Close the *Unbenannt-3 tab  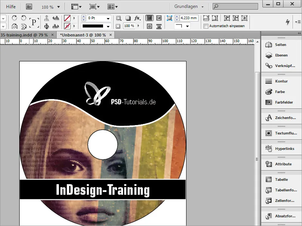(111, 35)
